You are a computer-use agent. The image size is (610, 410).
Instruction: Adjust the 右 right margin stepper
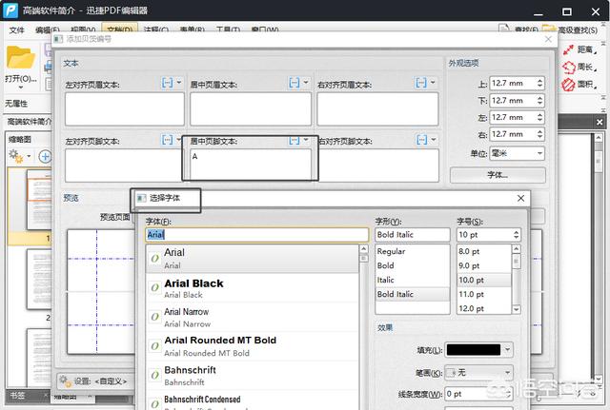[x=539, y=134]
